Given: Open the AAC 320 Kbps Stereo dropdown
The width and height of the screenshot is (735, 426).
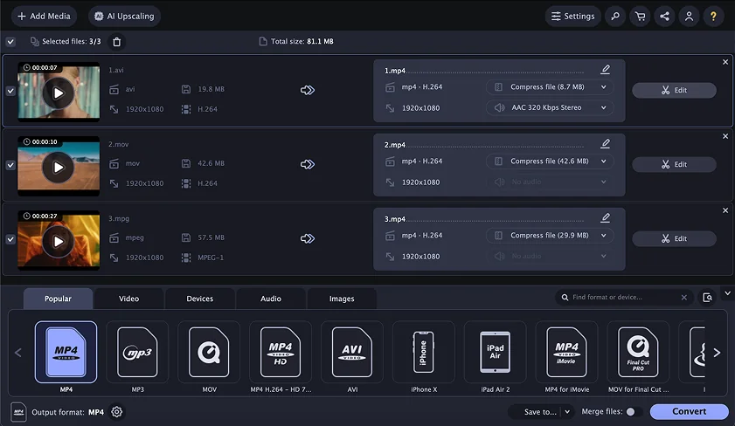Looking at the screenshot, I should coord(549,108).
